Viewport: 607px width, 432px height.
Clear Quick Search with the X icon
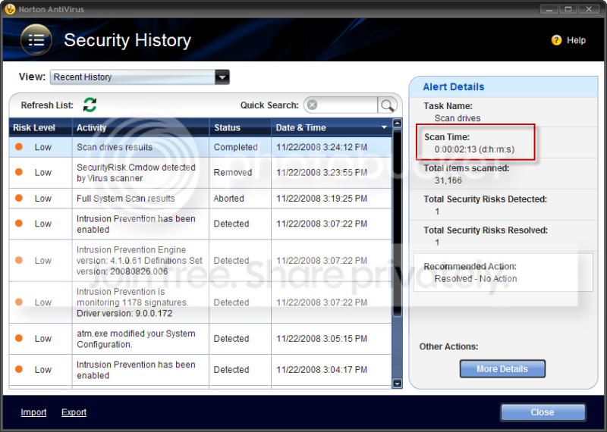point(313,105)
